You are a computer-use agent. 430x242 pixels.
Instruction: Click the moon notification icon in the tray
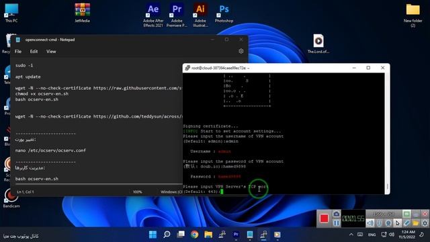[x=422, y=235]
